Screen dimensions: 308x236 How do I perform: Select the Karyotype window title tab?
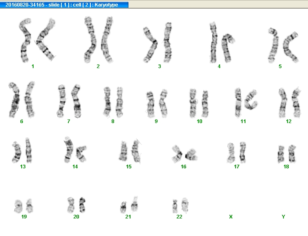[x=64, y=5]
